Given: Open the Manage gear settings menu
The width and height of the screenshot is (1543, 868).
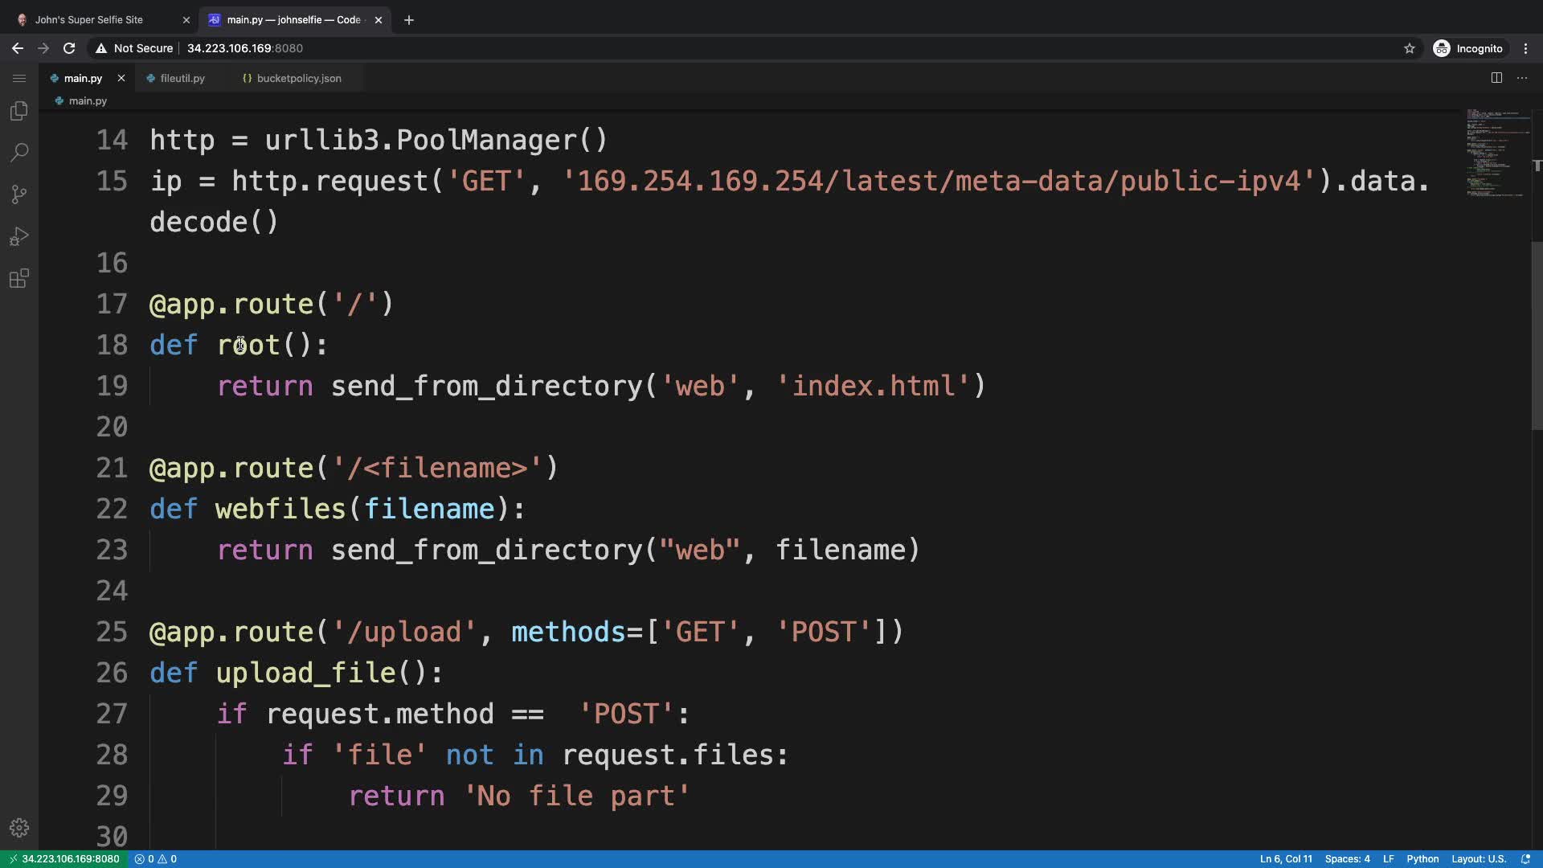Looking at the screenshot, I should tap(19, 828).
